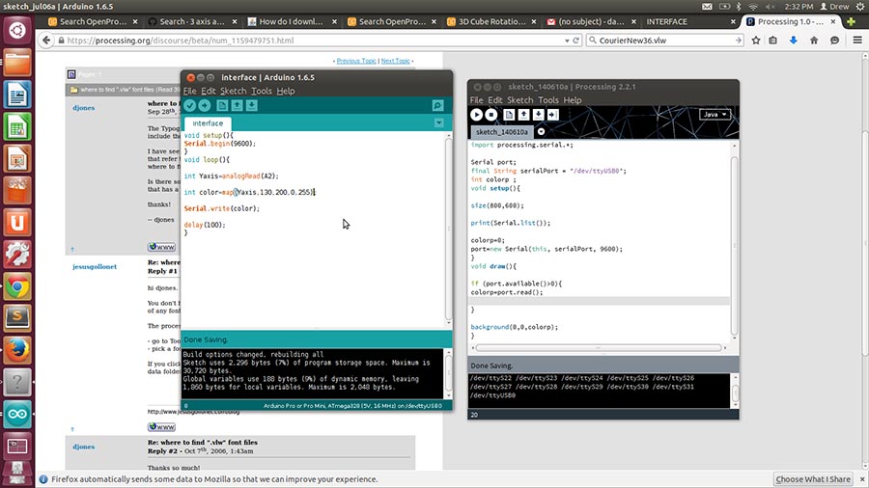
Task: Open Processing Sketch menu
Action: pos(519,100)
